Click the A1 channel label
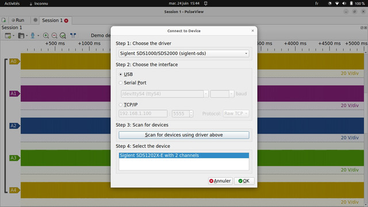This screenshot has width=368, height=207. click(x=14, y=94)
